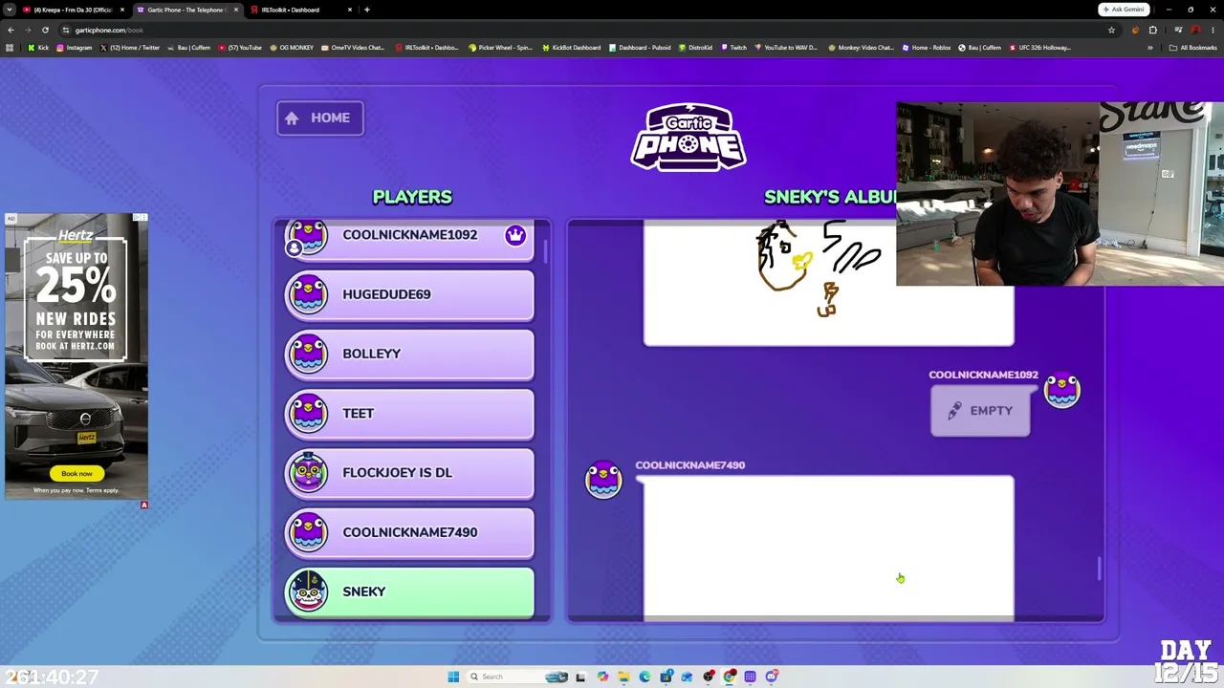
Task: Click BOLLEYY's avatar icon
Action: click(x=308, y=354)
